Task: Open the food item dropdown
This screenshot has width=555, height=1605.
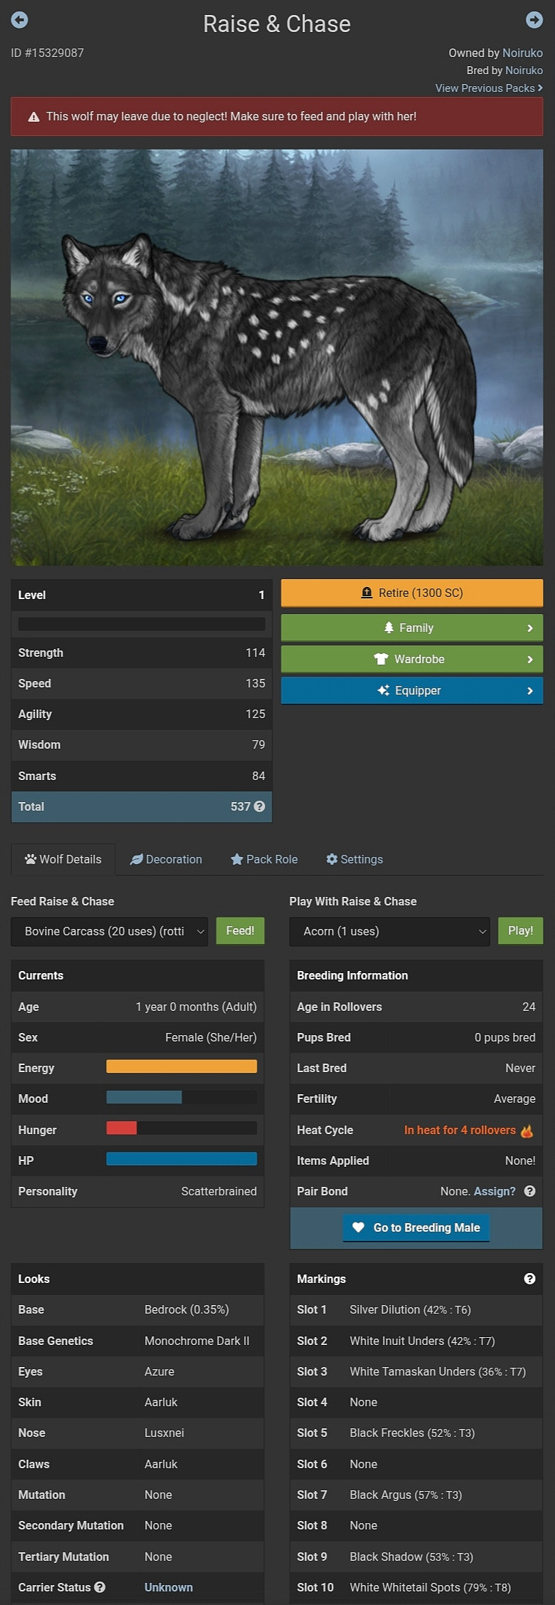Action: click(x=110, y=931)
